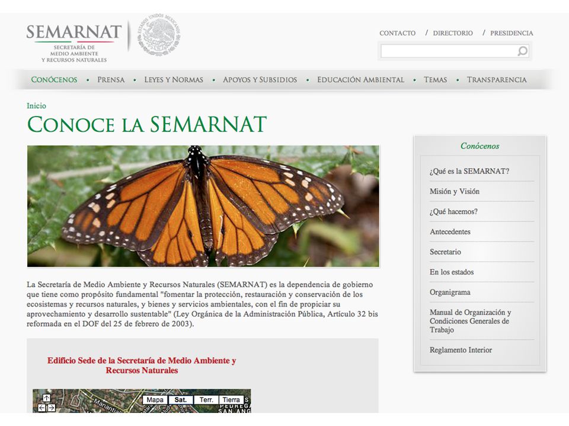Open the Directorio link
Image resolution: width=569 pixels, height=426 pixels.
(x=453, y=33)
